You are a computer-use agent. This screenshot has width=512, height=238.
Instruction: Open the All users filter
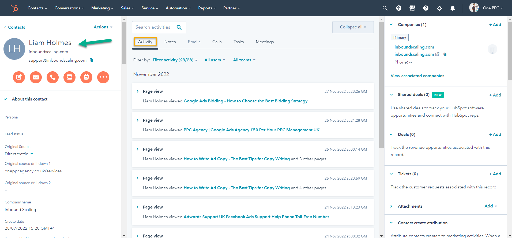pyautogui.click(x=215, y=60)
